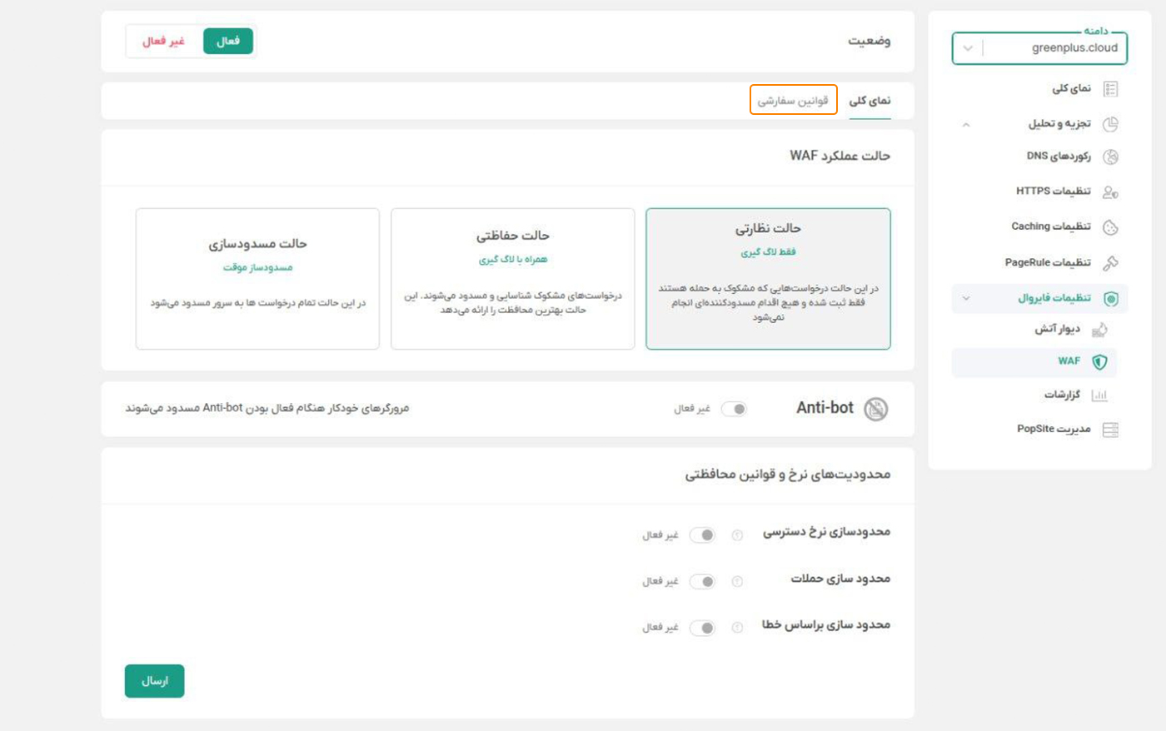The width and height of the screenshot is (1166, 731).
Task: Toggle the Anti-bot switch on
Action: (735, 409)
